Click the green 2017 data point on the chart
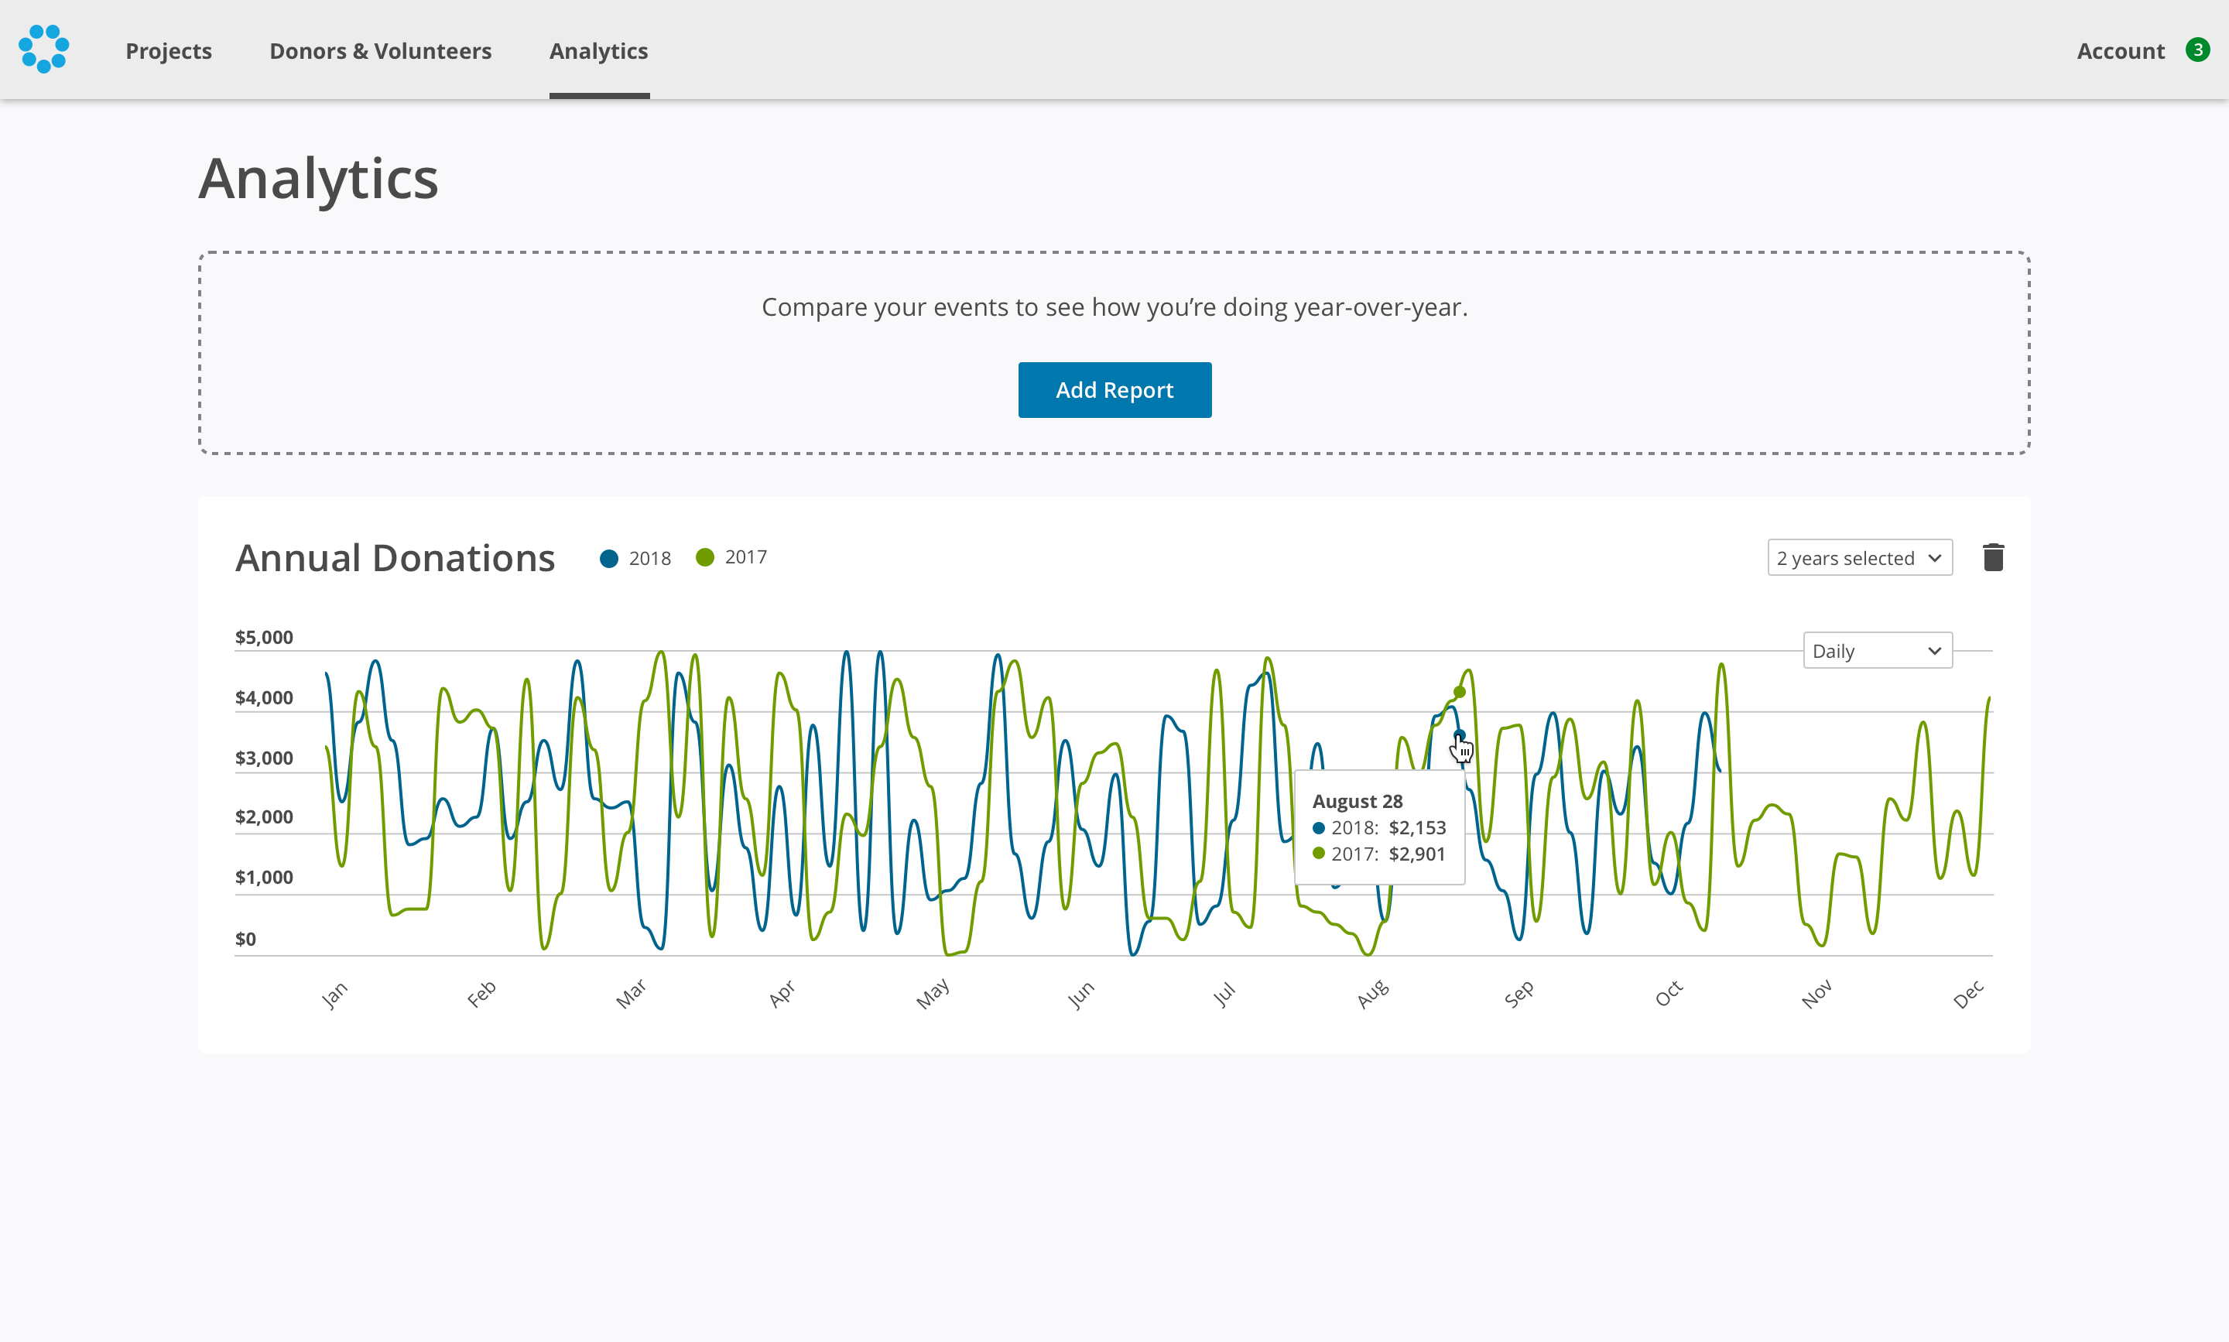The width and height of the screenshot is (2229, 1342). pos(1460,692)
